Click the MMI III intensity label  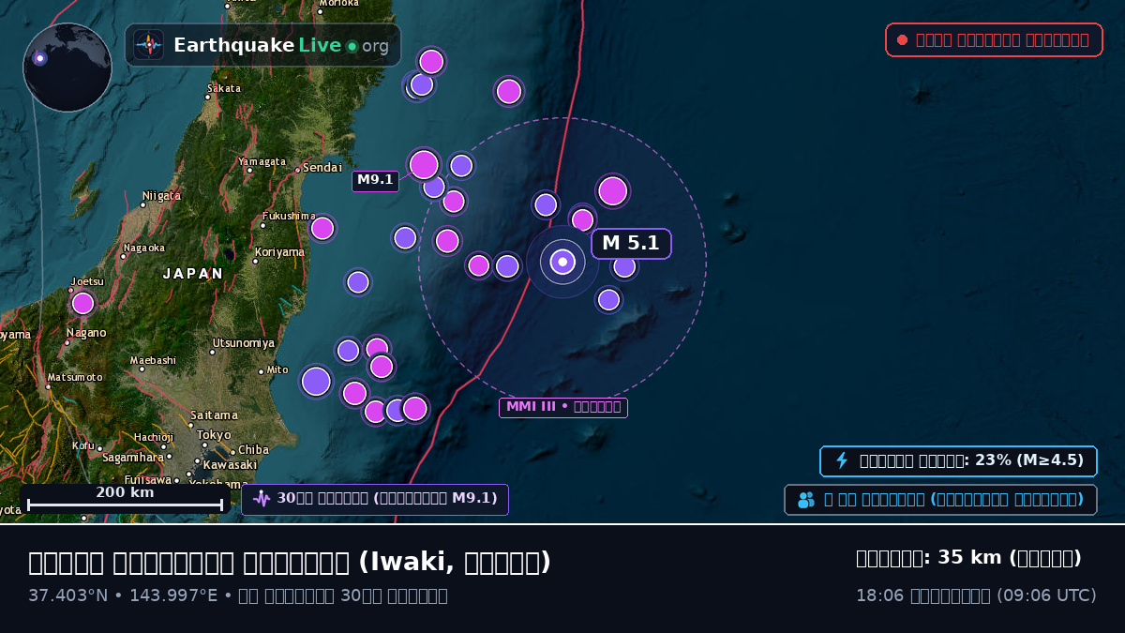(563, 407)
